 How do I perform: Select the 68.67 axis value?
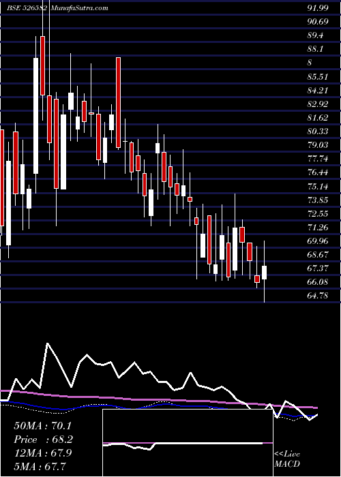[x=318, y=255]
